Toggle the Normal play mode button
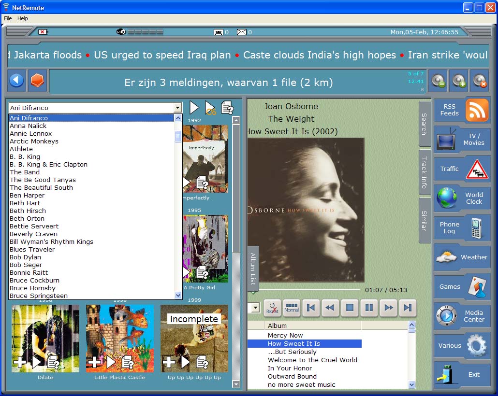Viewport: 498px width, 396px height. point(292,308)
